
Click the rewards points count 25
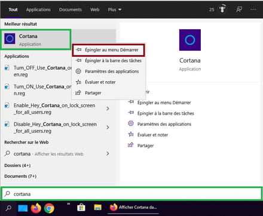(x=212, y=10)
